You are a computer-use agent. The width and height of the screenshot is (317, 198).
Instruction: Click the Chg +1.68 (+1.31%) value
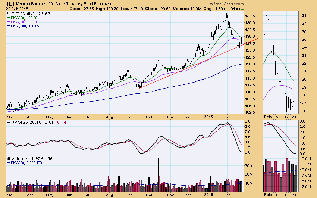[222, 9]
